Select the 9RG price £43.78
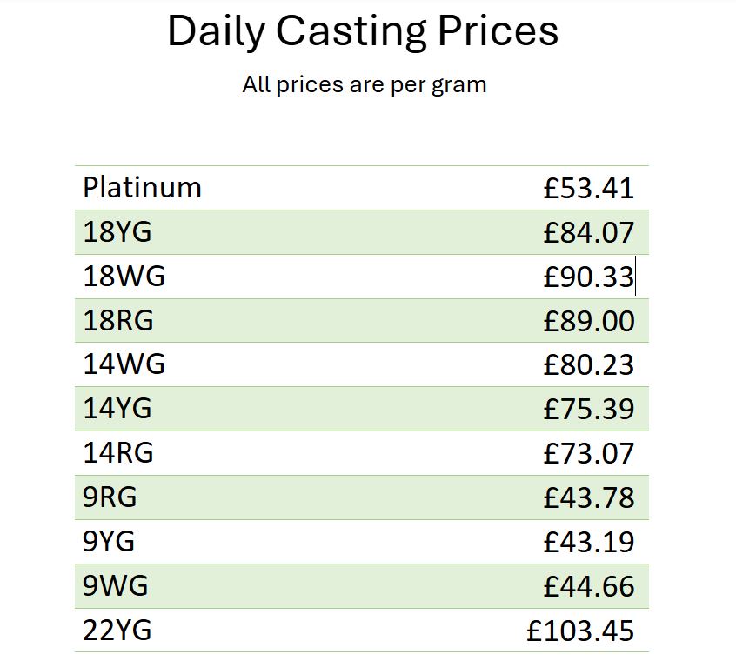The image size is (736, 661). click(x=589, y=497)
